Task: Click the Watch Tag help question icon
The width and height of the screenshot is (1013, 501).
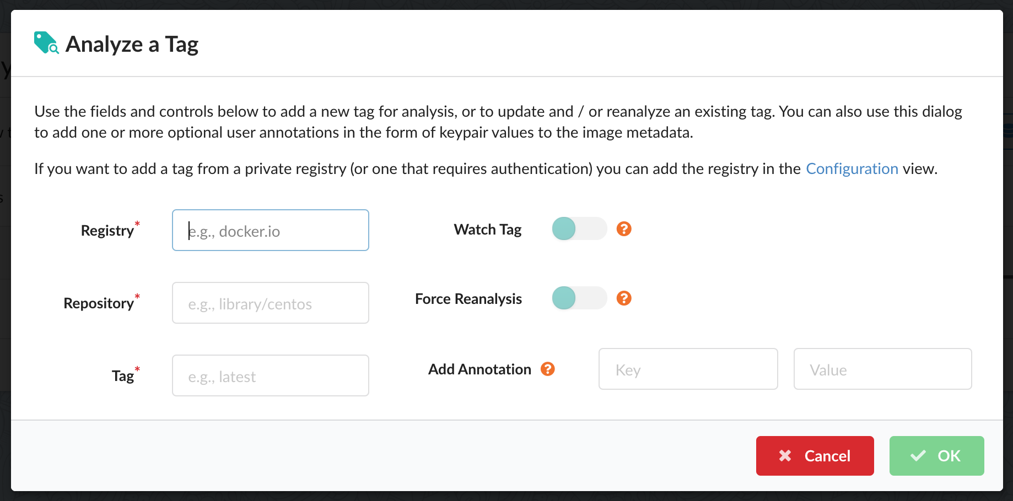Action: [x=623, y=229]
